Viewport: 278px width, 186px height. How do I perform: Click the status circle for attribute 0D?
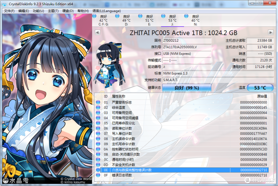tap(98, 165)
